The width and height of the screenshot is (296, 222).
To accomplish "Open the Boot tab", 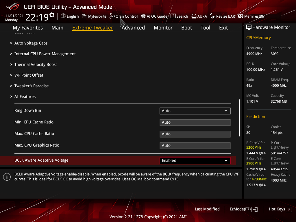I will pyautogui.click(x=186, y=28).
